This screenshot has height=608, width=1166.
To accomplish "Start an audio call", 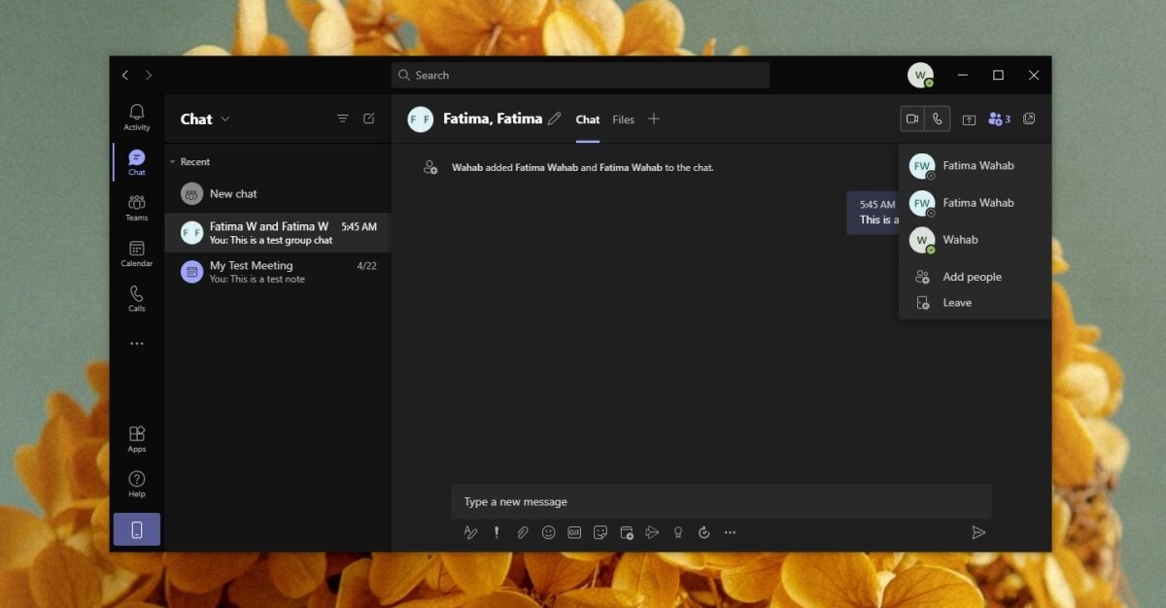I will pyautogui.click(x=937, y=118).
